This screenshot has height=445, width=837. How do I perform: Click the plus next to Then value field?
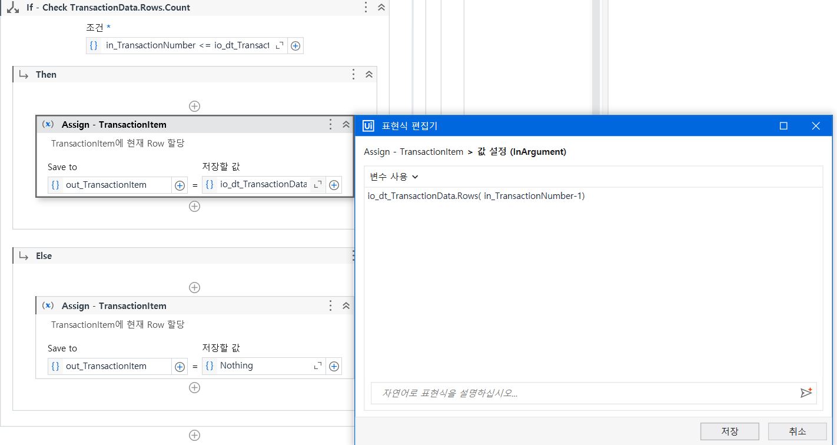(x=334, y=185)
